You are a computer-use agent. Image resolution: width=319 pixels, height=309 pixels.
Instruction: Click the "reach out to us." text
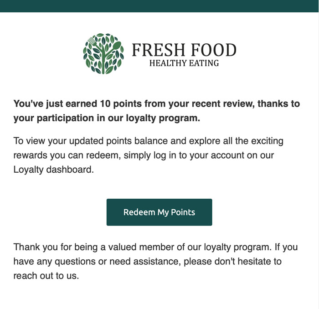click(x=46, y=276)
